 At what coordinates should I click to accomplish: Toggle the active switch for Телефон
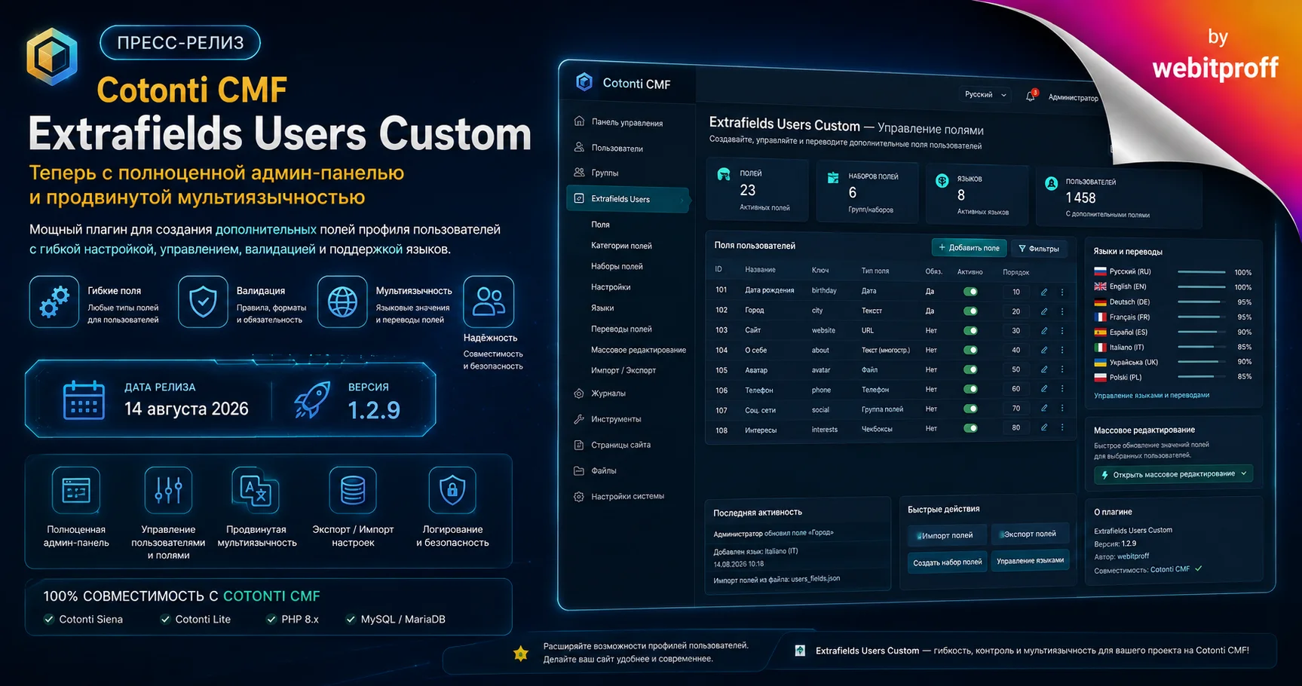[x=970, y=389]
